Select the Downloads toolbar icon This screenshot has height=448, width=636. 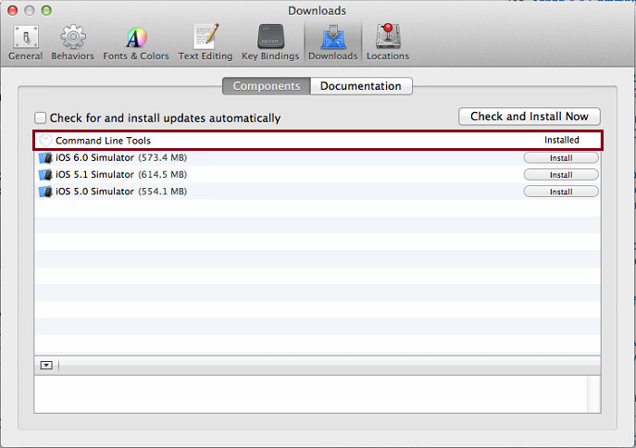[x=333, y=43]
